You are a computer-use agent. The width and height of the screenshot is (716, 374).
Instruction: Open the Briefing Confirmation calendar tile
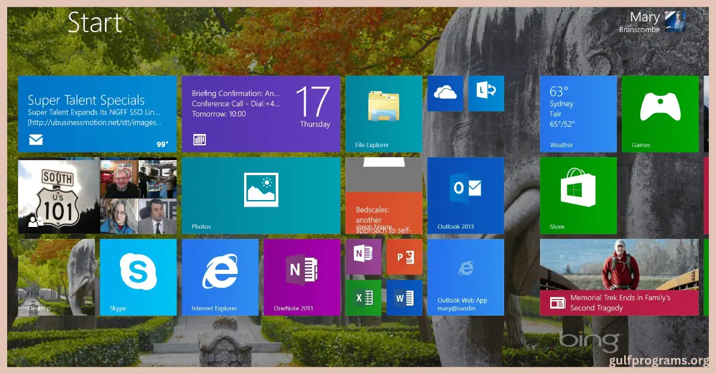pyautogui.click(x=261, y=113)
